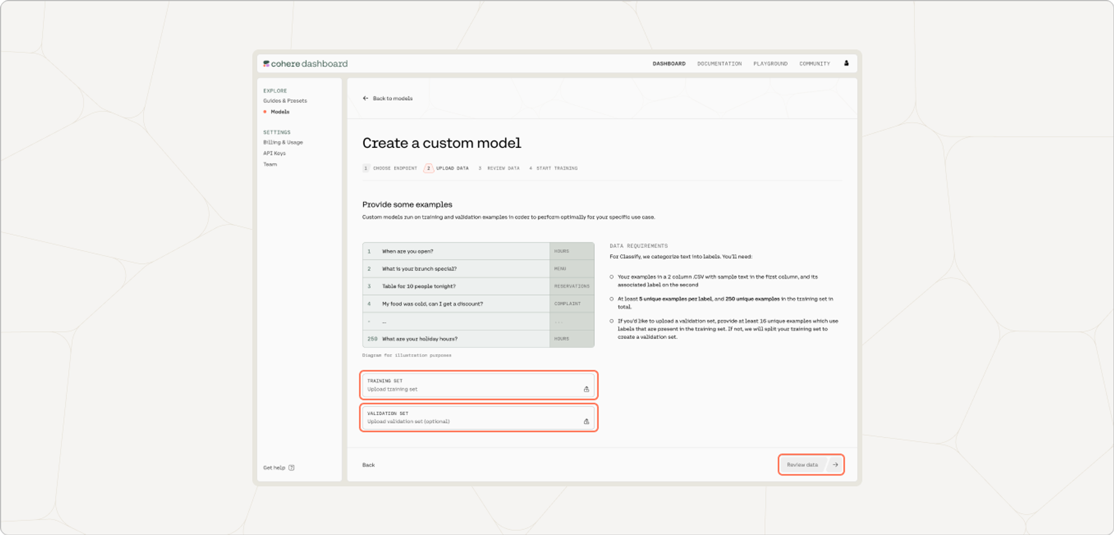The height and width of the screenshot is (535, 1114).
Task: Click the back arrow beside Back to models
Action: point(365,98)
